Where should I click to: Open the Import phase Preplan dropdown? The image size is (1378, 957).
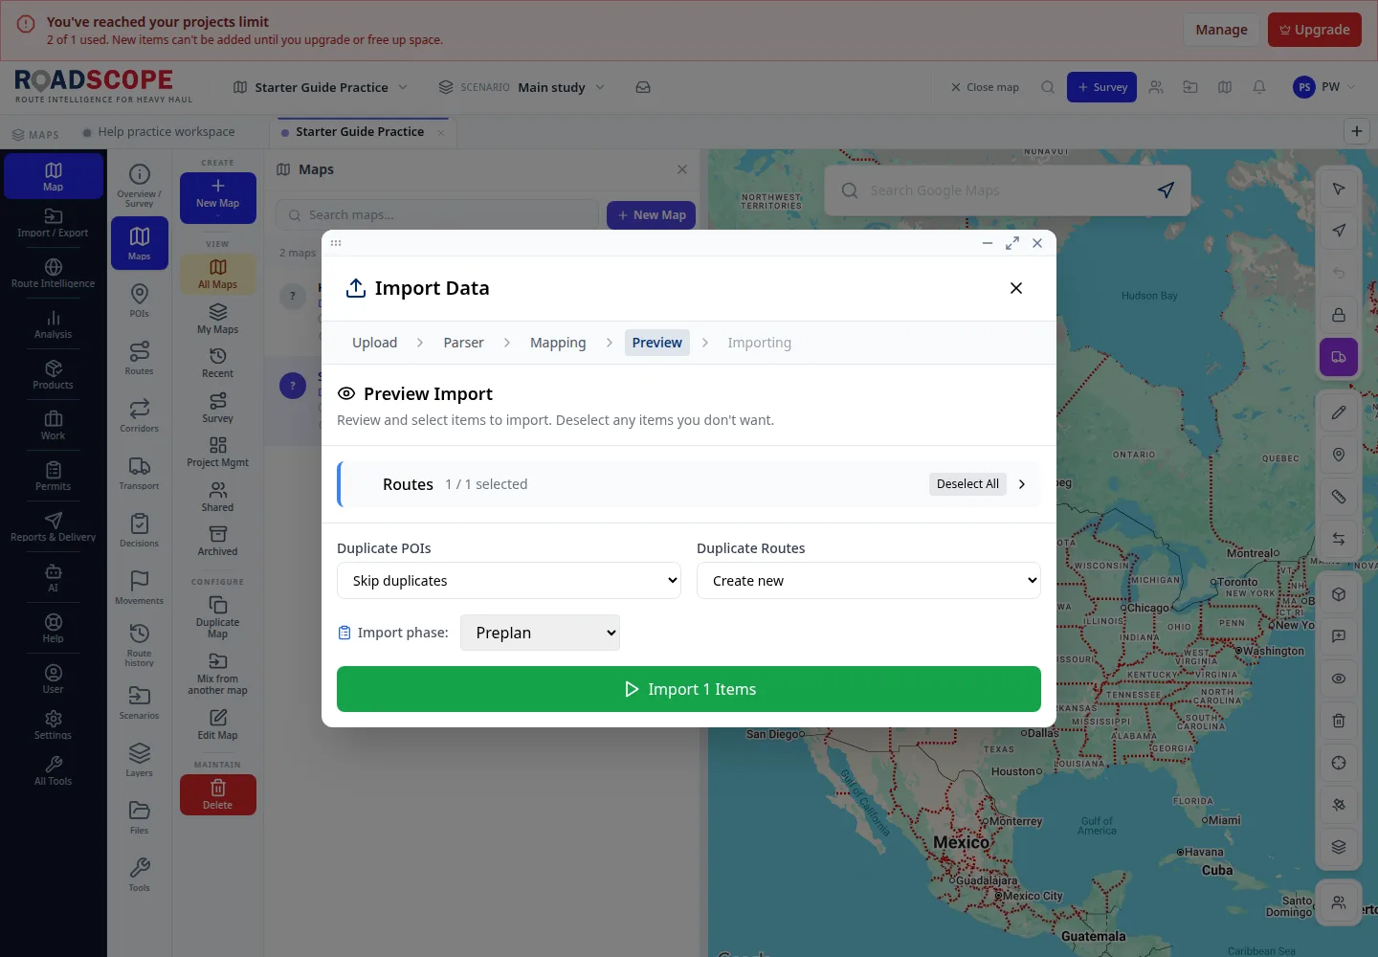pos(540,633)
